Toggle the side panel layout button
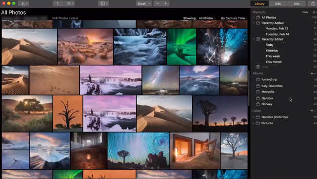The image size is (317, 179). (104, 3)
